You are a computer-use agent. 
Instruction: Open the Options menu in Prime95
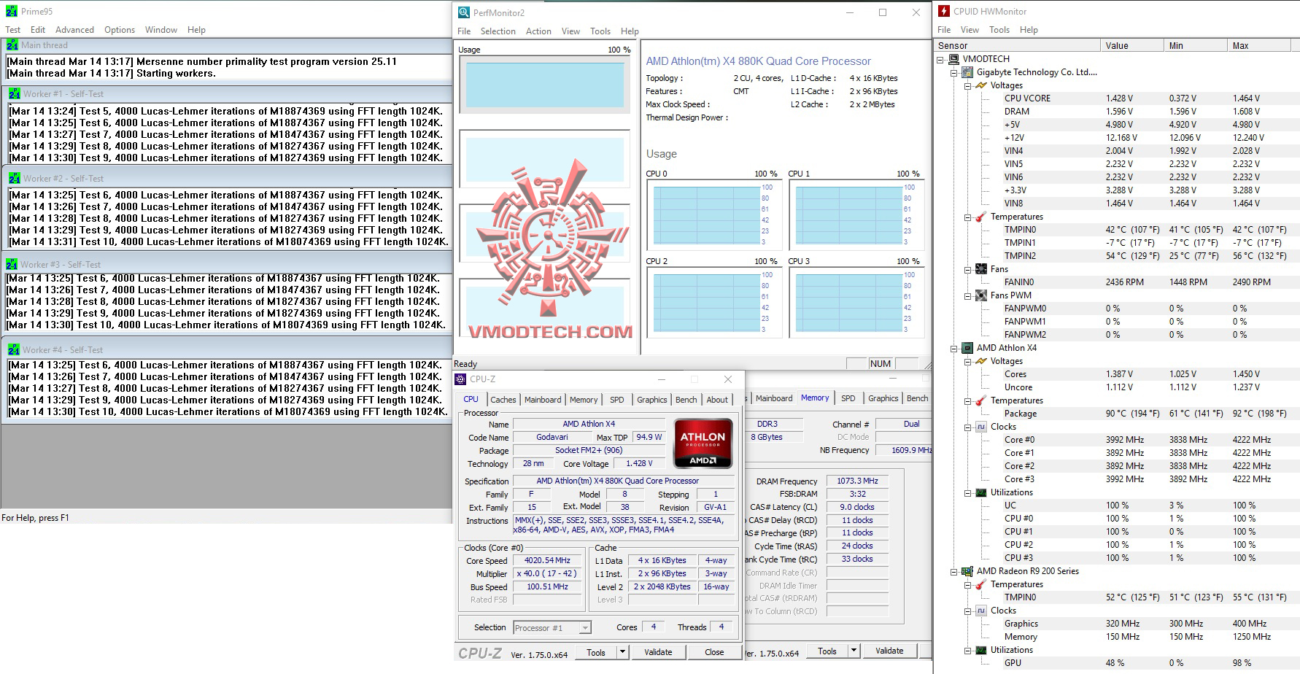120,30
